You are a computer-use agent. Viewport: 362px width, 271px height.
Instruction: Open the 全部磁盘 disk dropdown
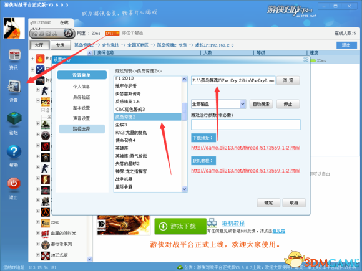218,104
